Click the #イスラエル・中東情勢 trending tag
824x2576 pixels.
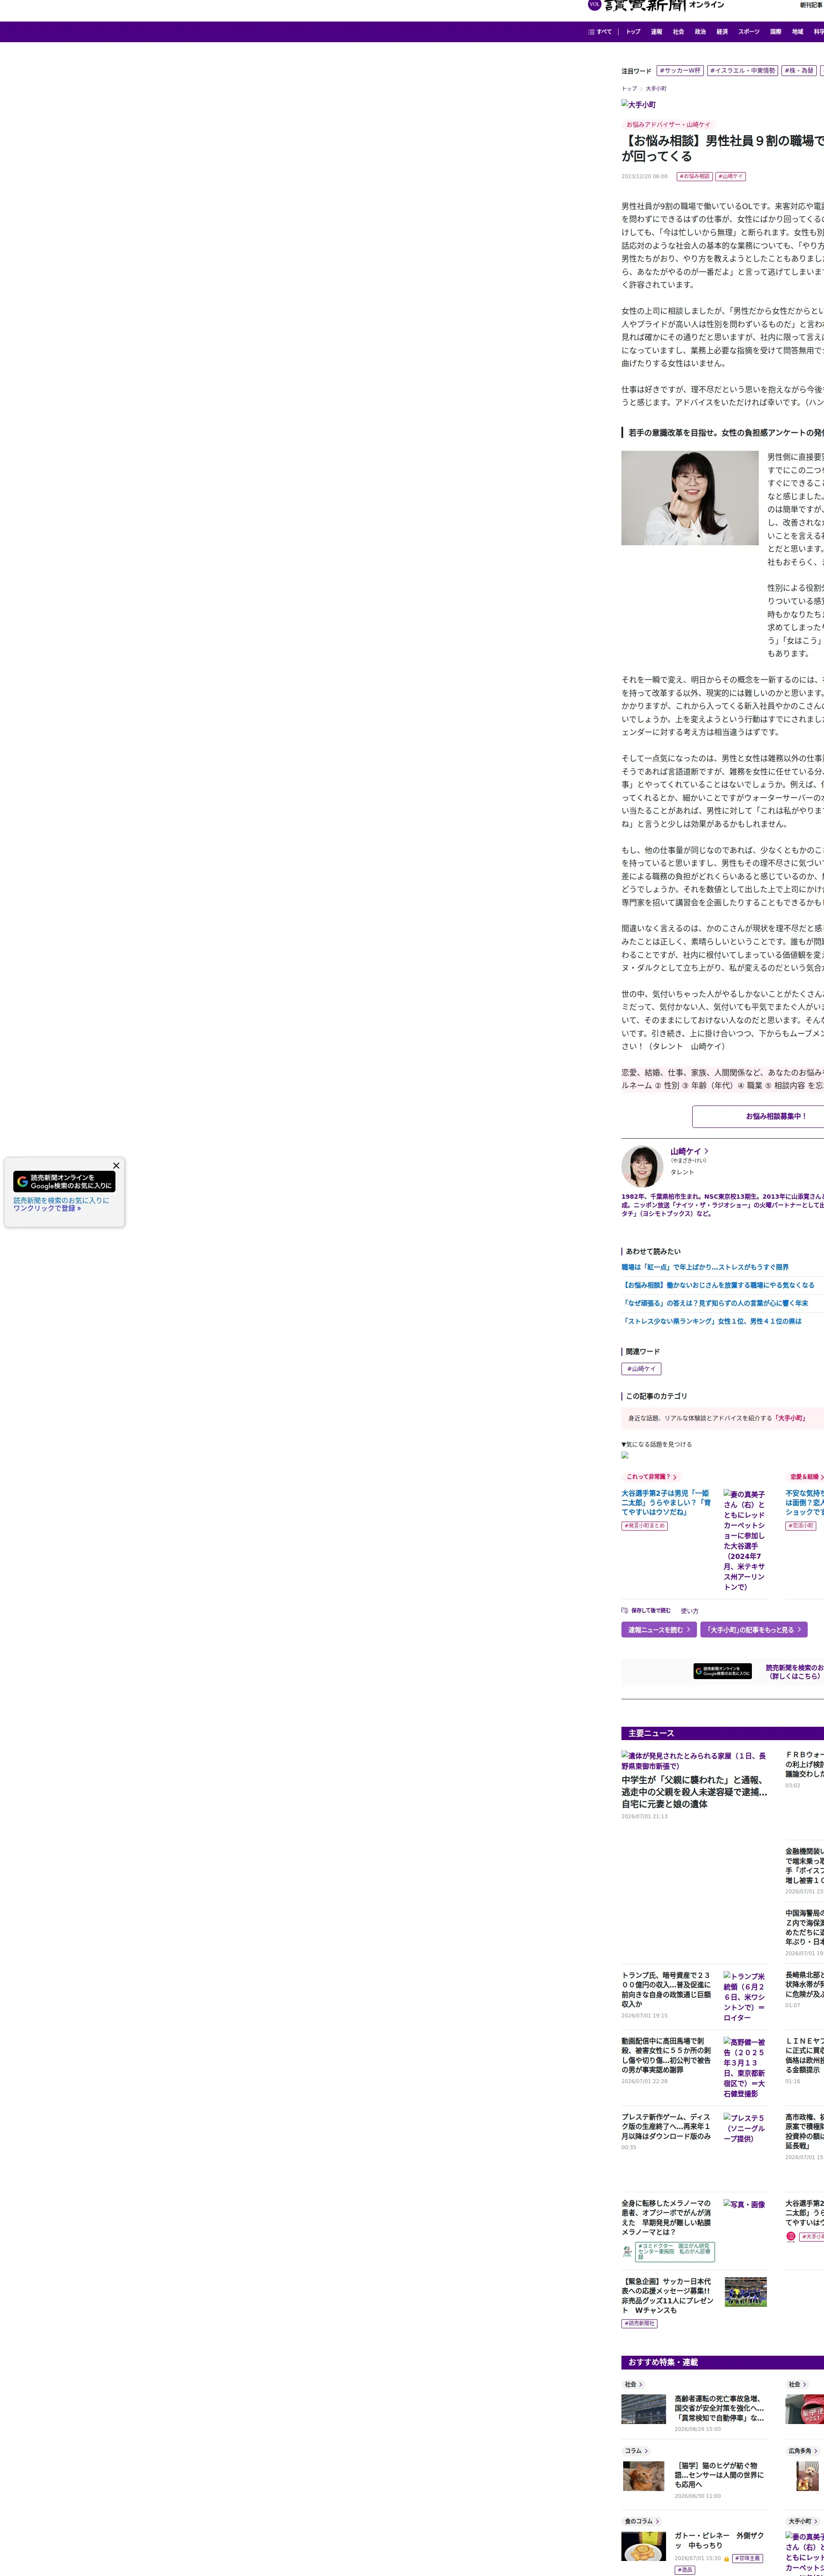pos(743,71)
